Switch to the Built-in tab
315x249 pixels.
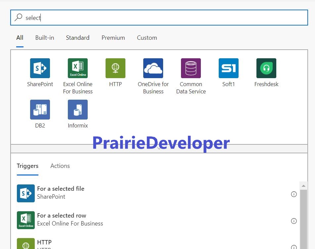[45, 38]
